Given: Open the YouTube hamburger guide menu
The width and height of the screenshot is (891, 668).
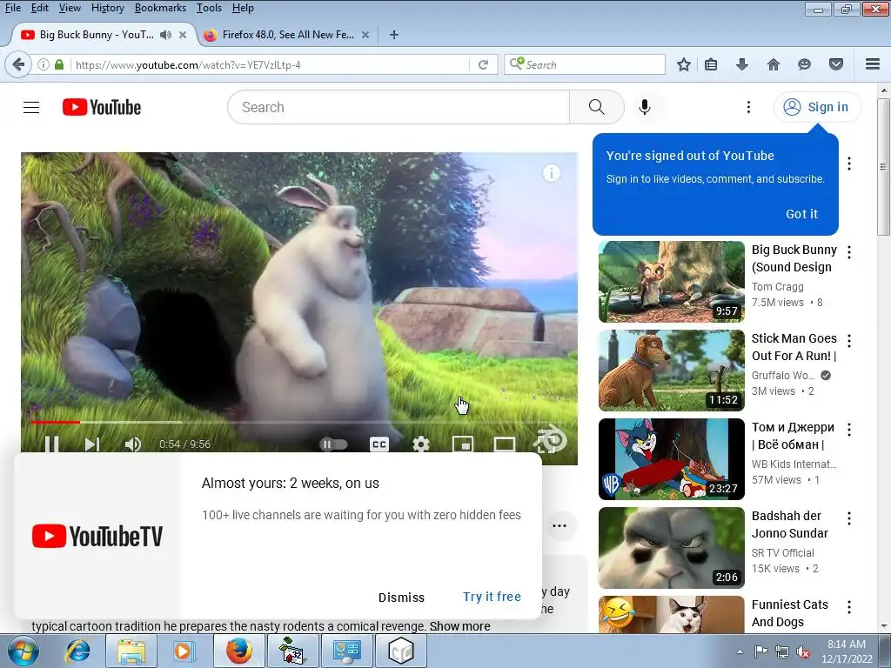Looking at the screenshot, I should click(x=31, y=107).
